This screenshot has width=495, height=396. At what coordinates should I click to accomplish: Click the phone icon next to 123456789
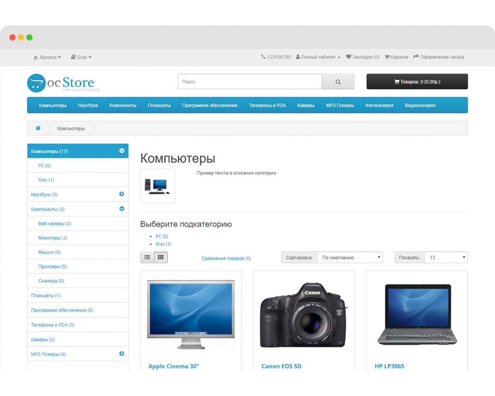click(263, 57)
